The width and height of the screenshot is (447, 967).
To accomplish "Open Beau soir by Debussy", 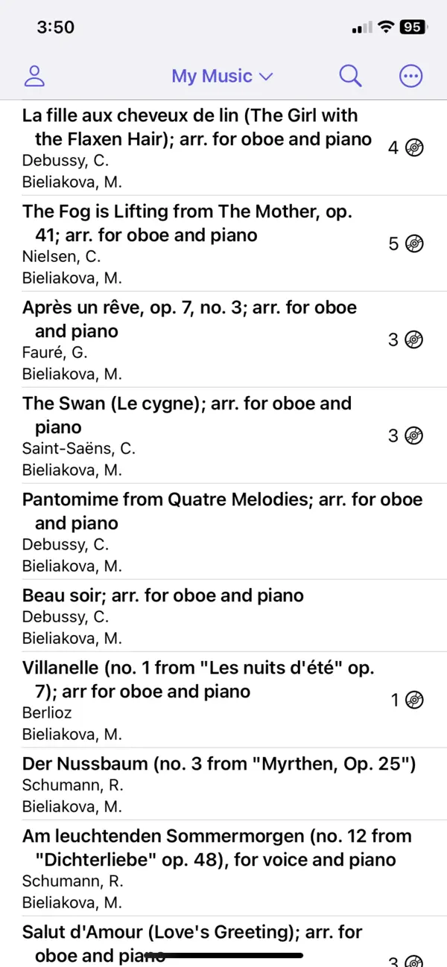I will pos(162,596).
